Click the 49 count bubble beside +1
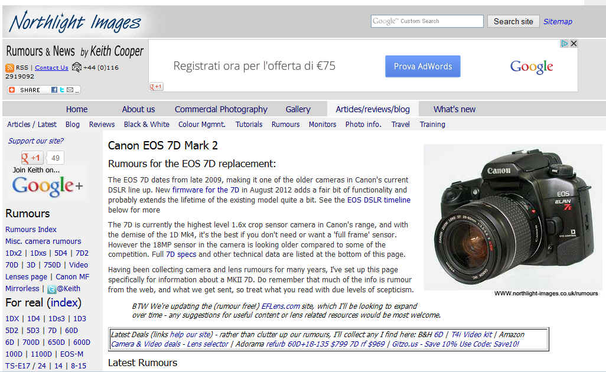The image size is (606, 372). (56, 158)
